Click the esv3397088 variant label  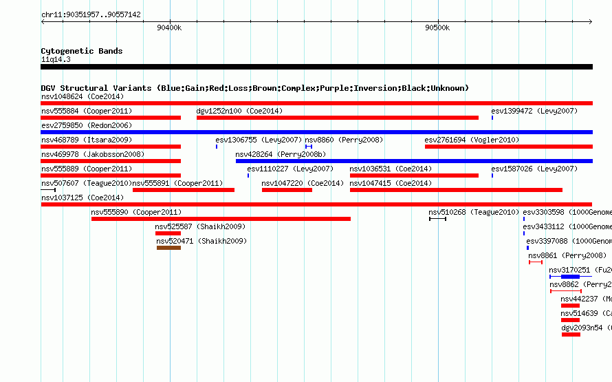pos(569,242)
